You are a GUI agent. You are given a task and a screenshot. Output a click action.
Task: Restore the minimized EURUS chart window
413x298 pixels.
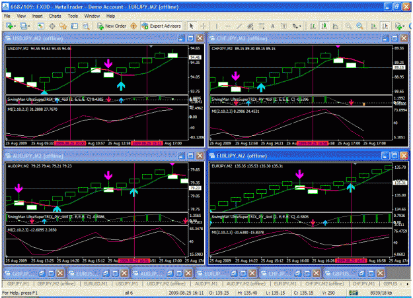[x=106, y=274]
